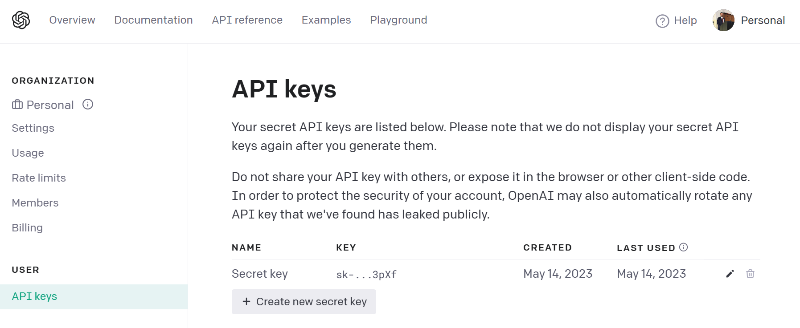
Task: View the Usage page
Action: [x=28, y=153]
